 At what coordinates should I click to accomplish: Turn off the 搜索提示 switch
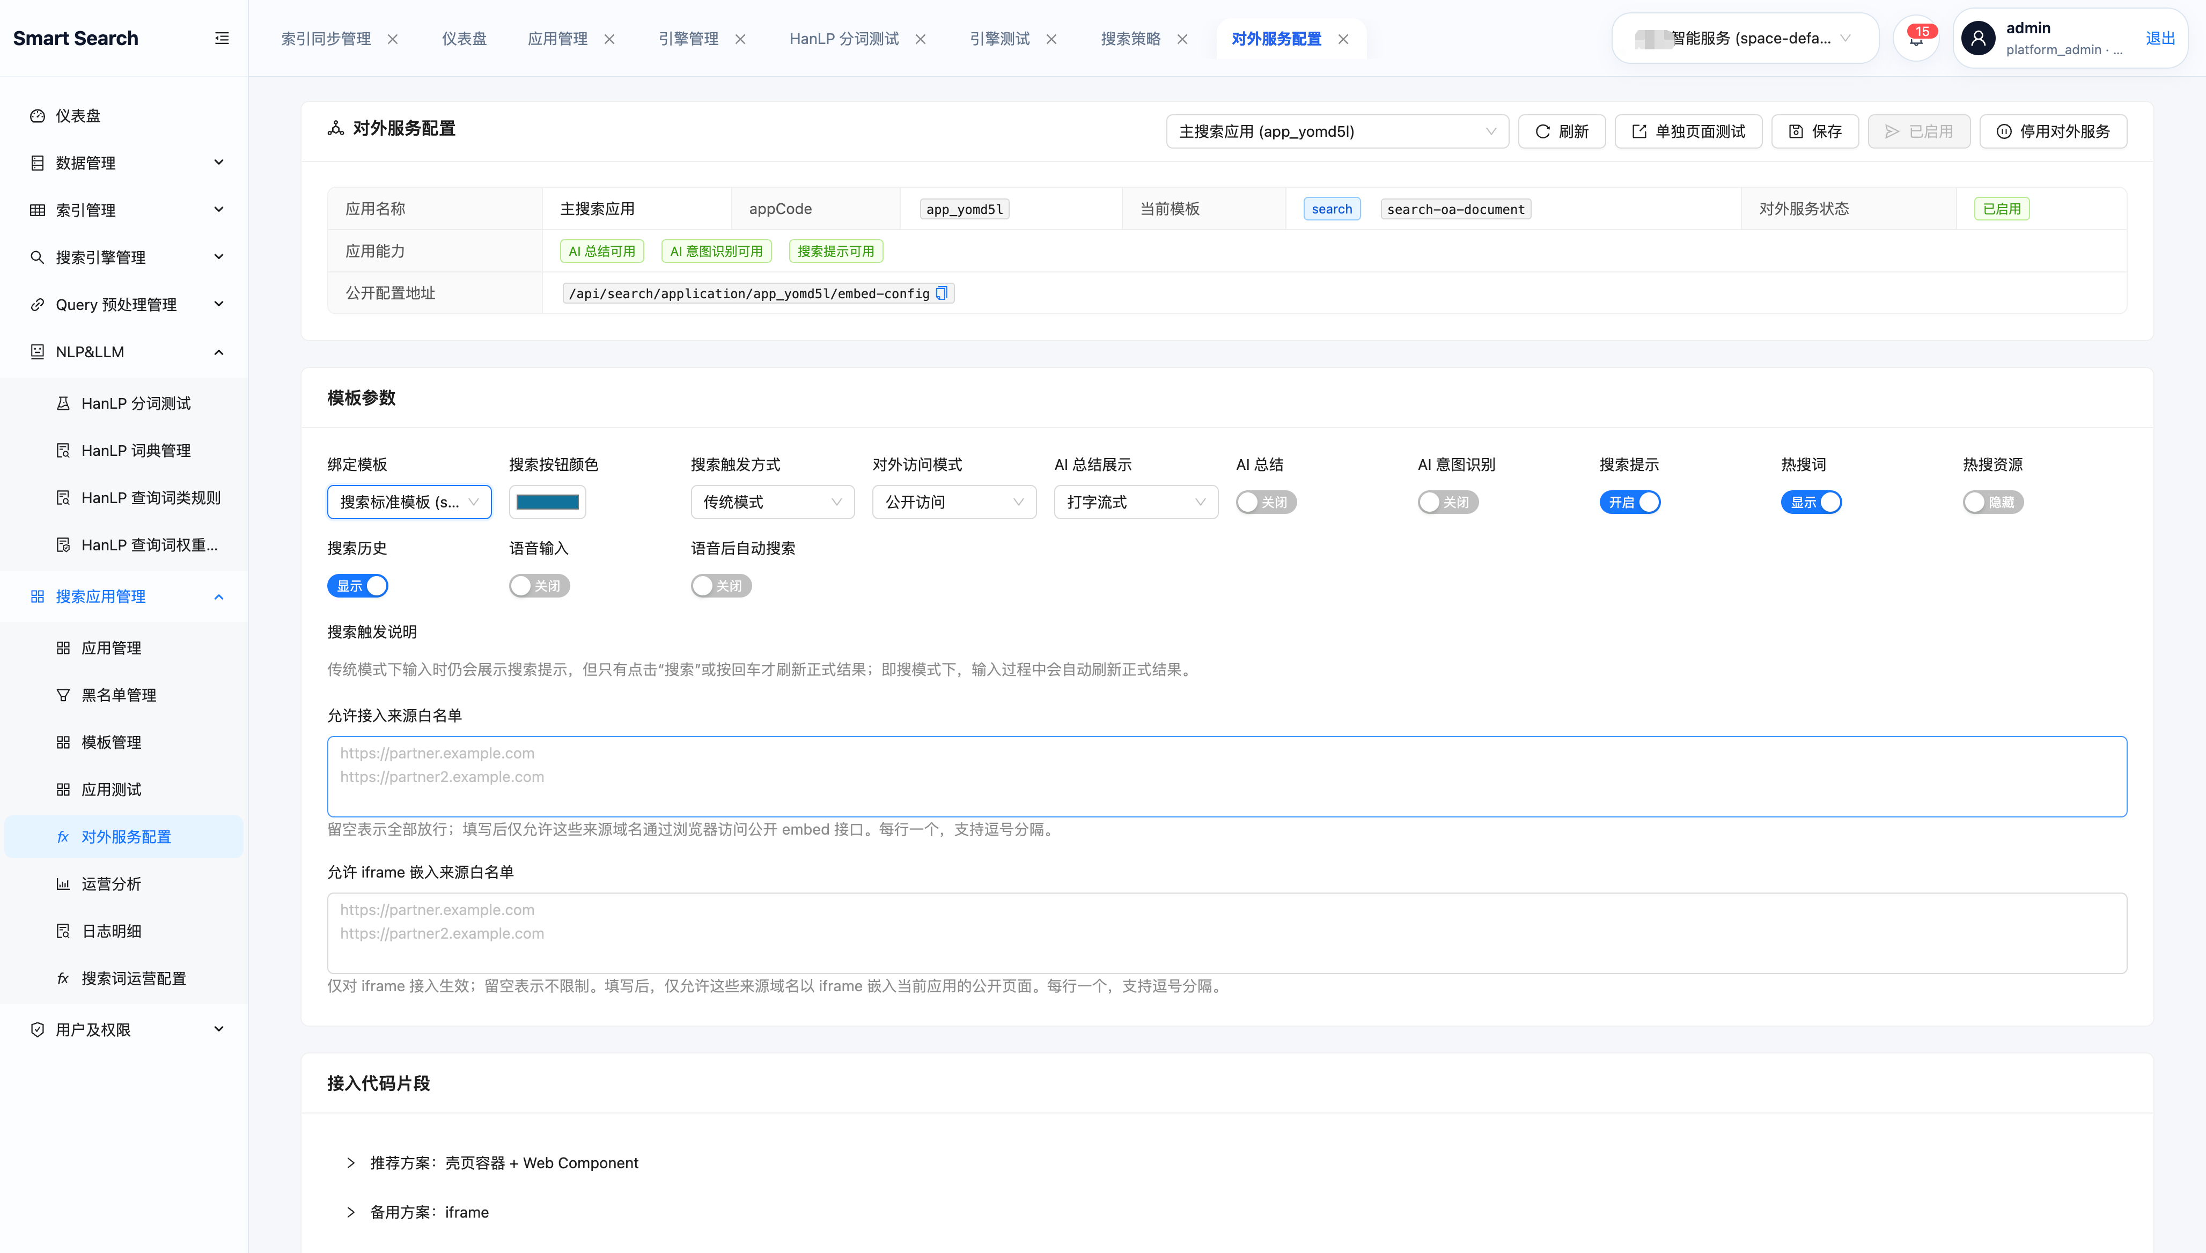(x=1629, y=502)
